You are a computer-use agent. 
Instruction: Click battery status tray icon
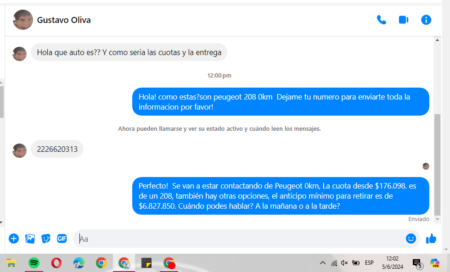click(356, 263)
